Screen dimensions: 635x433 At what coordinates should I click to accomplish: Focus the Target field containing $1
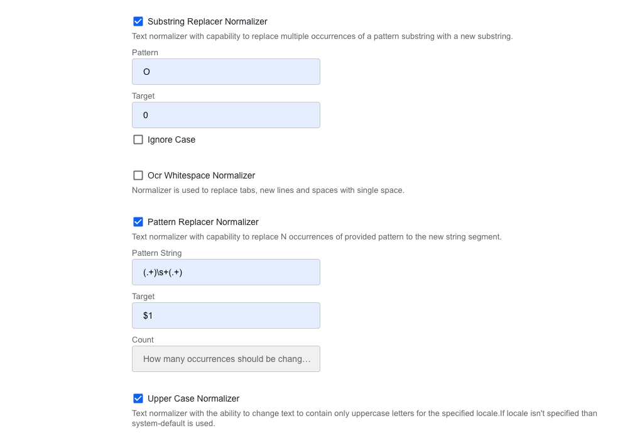[x=226, y=315]
